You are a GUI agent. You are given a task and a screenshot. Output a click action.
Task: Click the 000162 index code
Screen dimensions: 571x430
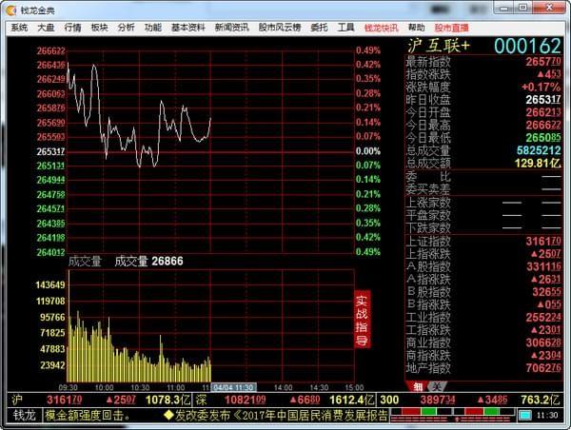tap(527, 47)
